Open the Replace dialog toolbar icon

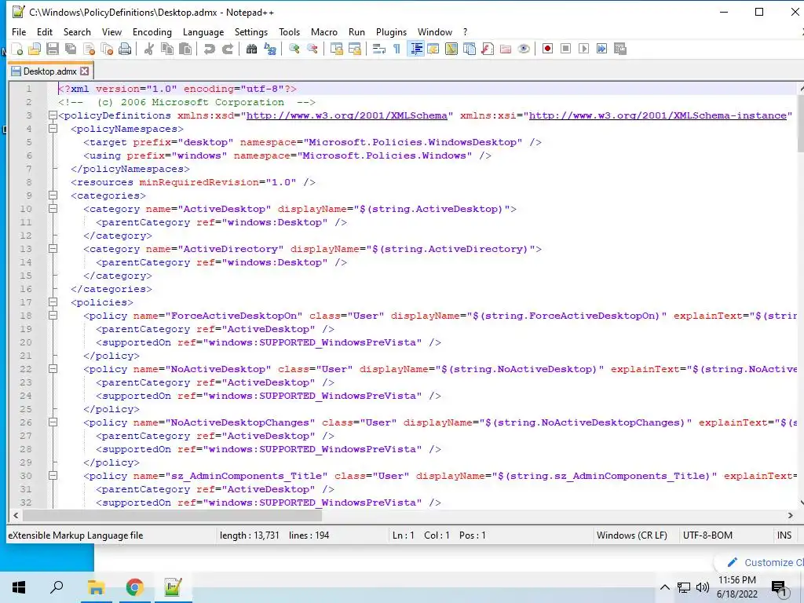coord(270,49)
